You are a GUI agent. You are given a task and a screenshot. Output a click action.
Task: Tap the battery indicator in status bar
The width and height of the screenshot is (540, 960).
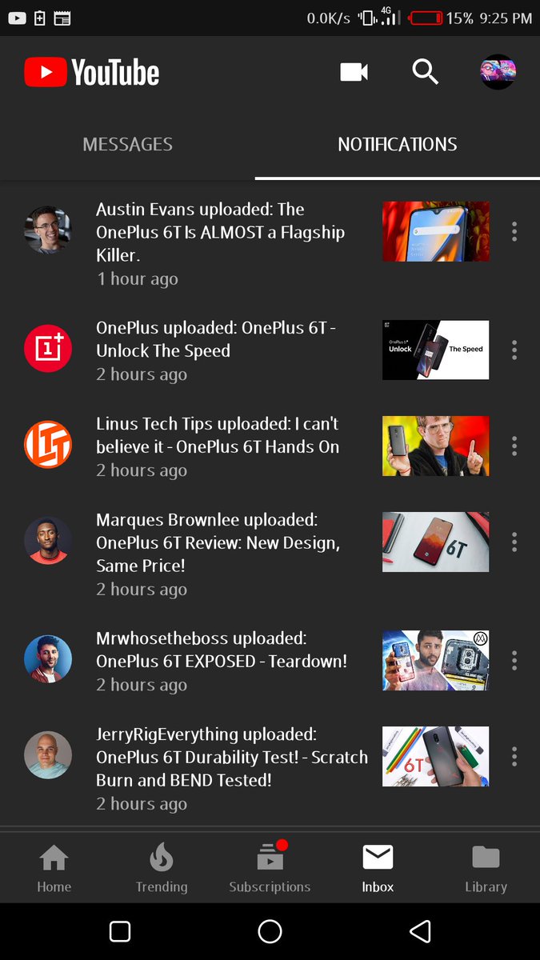point(426,18)
